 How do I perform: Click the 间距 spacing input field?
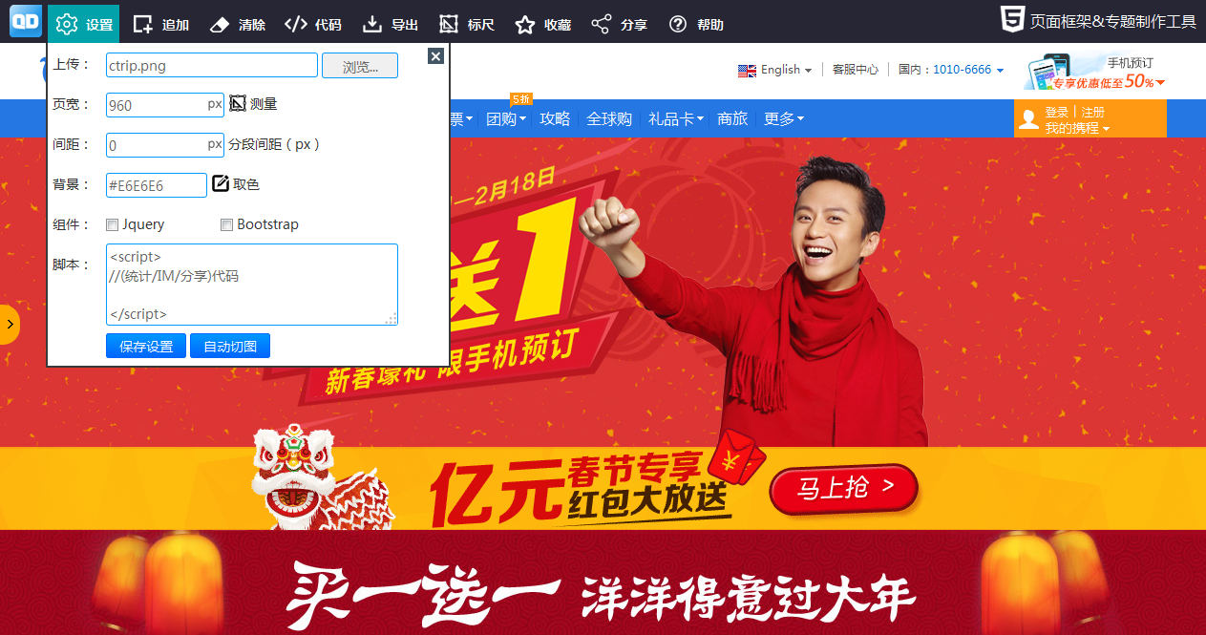coord(165,145)
